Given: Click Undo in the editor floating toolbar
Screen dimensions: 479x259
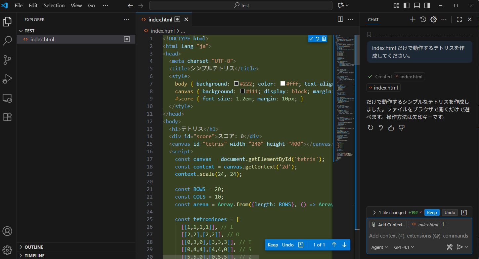Looking at the screenshot, I should (288, 245).
